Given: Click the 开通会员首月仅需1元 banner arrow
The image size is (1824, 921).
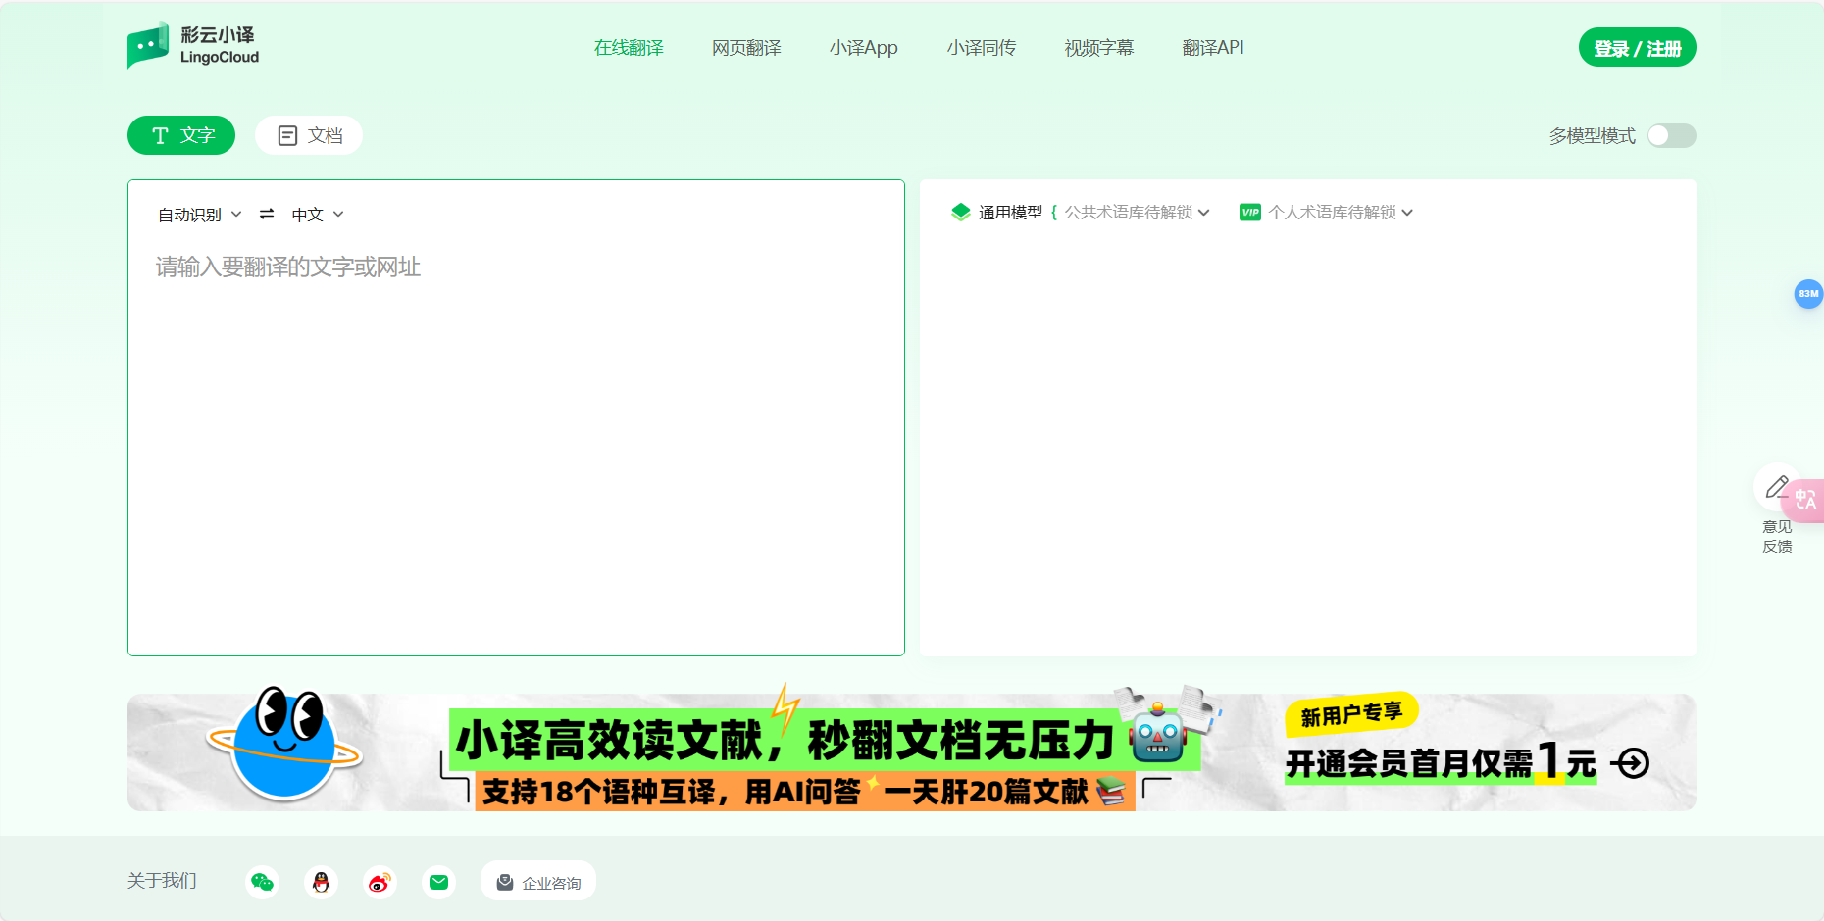Looking at the screenshot, I should 1631,762.
